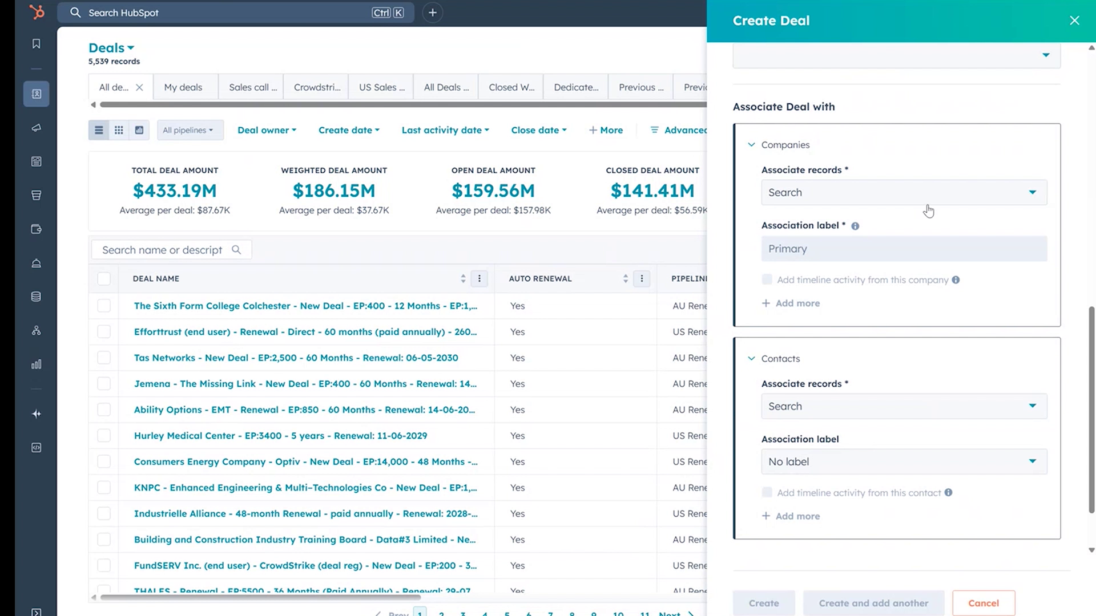Select the list view icon above the filters

coord(98,129)
